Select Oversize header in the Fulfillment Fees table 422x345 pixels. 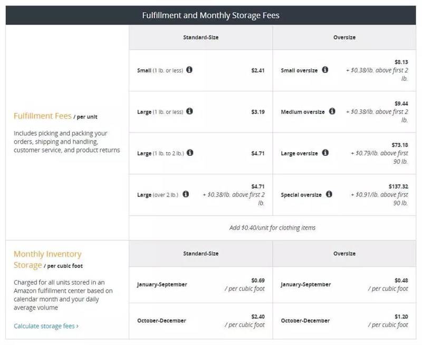tap(344, 38)
